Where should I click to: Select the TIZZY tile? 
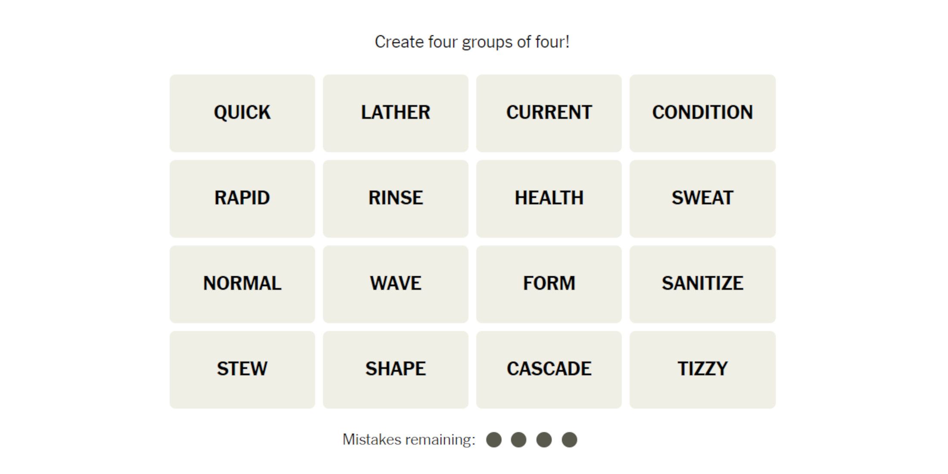pyautogui.click(x=704, y=368)
